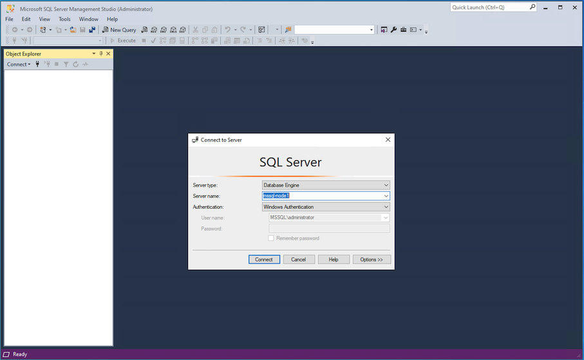584x360 pixels.
Task: Click the Undo arrow icon
Action: point(227,30)
